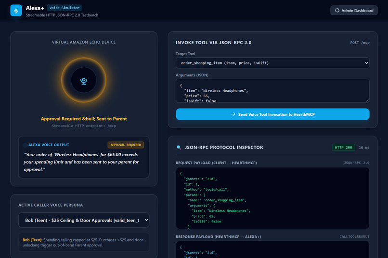
Task: Click the CALLTOOLRESULT label
Action: (354, 236)
